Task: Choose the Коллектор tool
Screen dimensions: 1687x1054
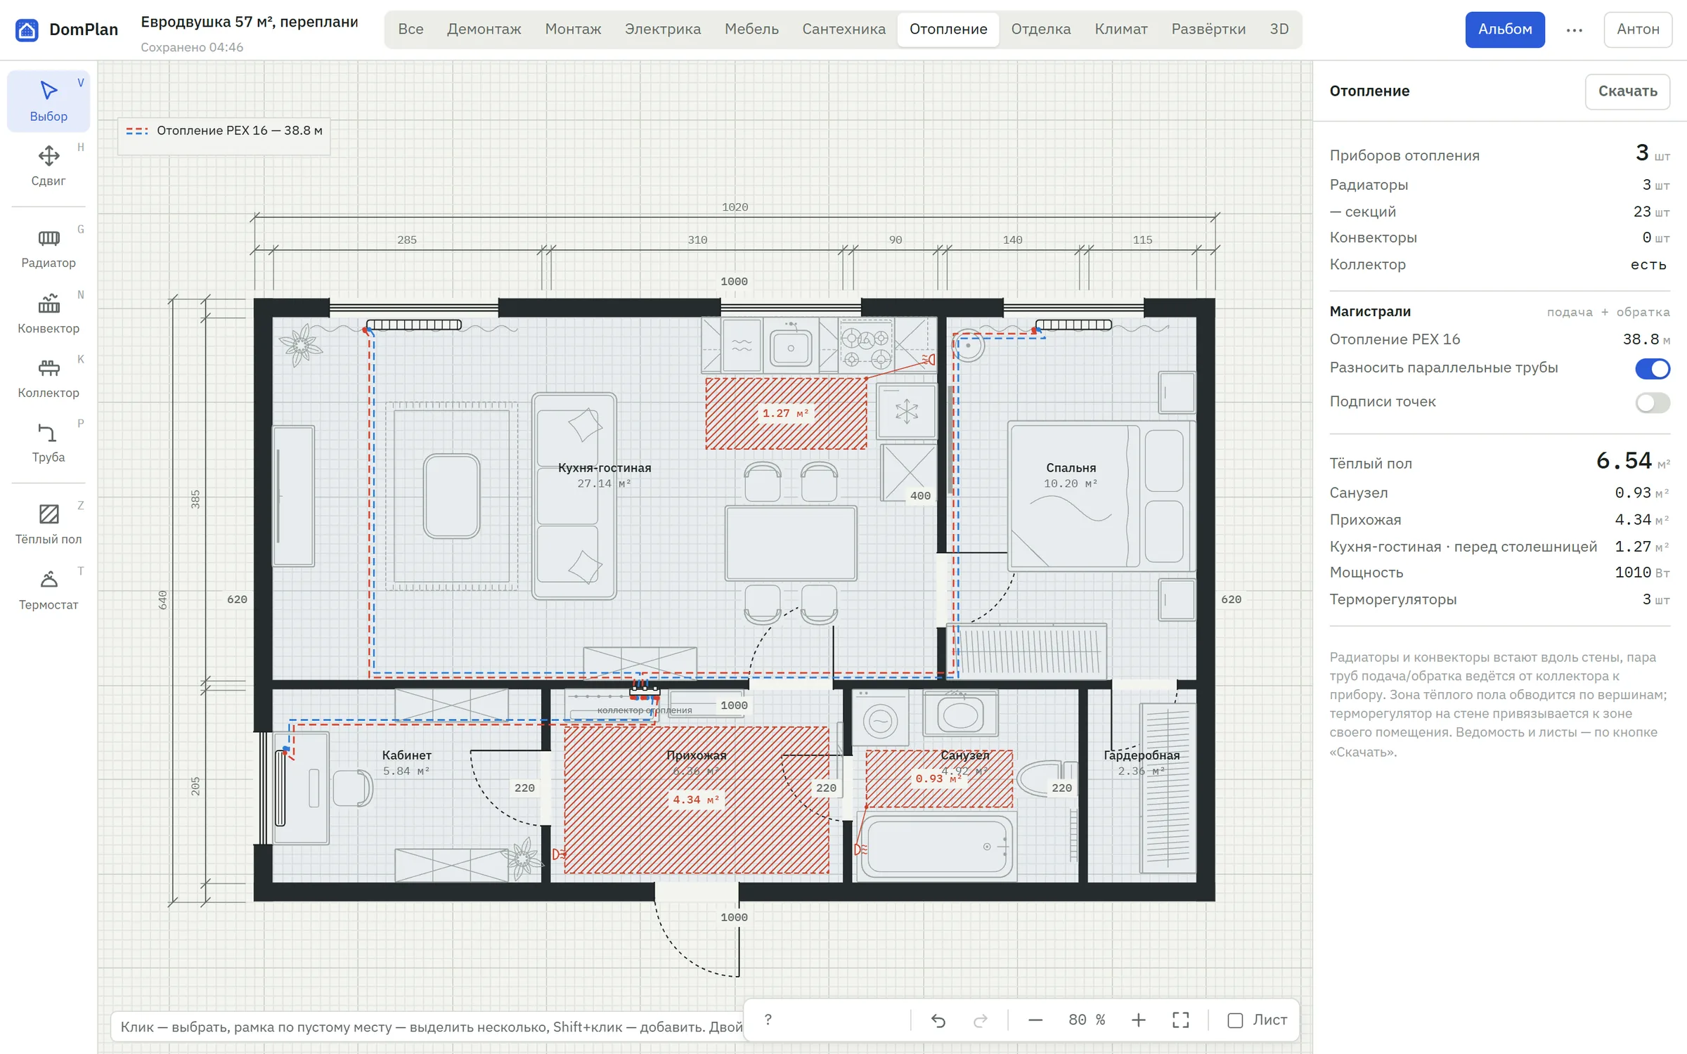Action: click(x=49, y=378)
